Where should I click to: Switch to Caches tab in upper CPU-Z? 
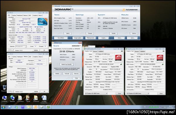coord(14,15)
